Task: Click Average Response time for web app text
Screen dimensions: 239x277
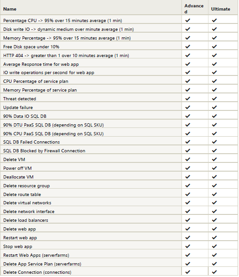Action: tap(41, 64)
